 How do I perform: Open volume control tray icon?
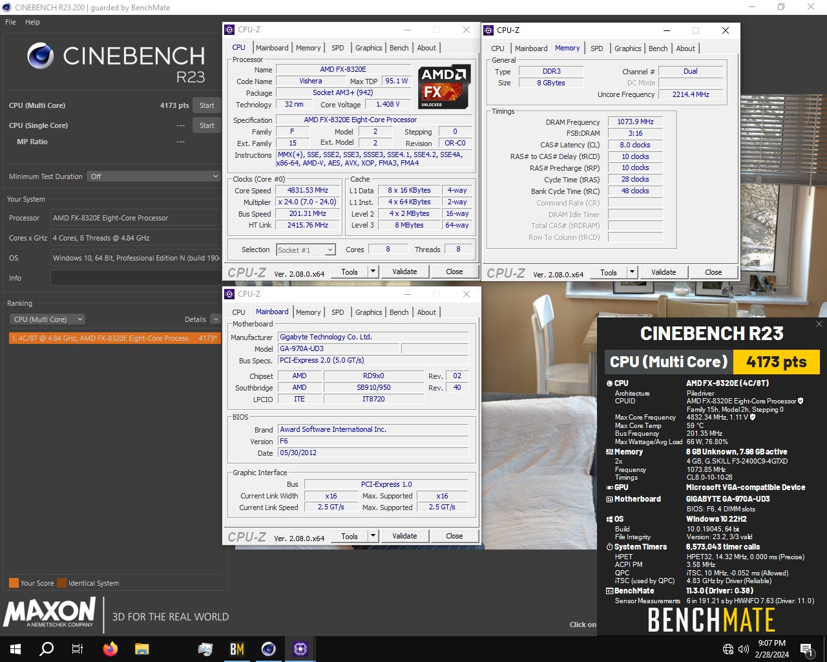[744, 649]
